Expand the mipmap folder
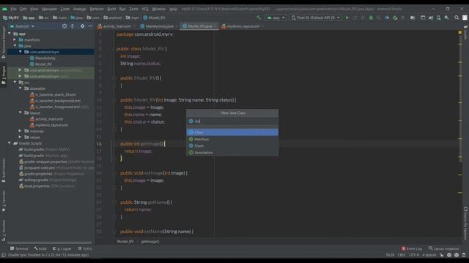 click(x=20, y=131)
